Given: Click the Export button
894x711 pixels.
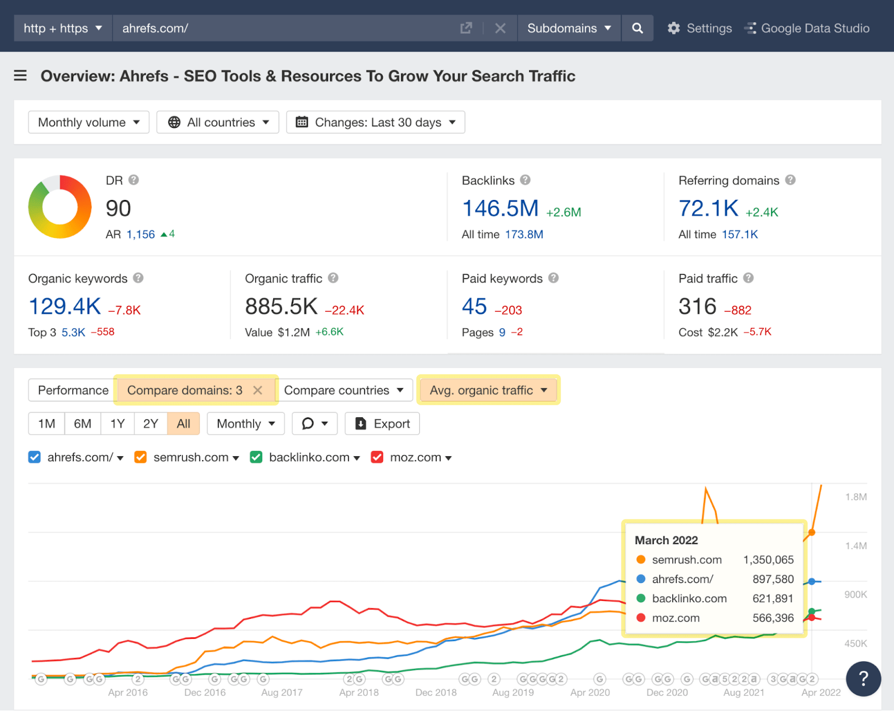Looking at the screenshot, I should coord(382,423).
